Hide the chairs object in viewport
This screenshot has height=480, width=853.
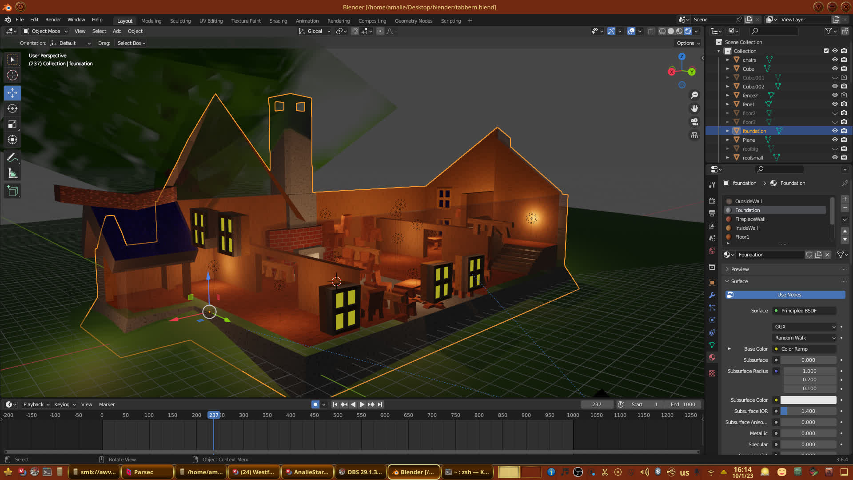(835, 60)
